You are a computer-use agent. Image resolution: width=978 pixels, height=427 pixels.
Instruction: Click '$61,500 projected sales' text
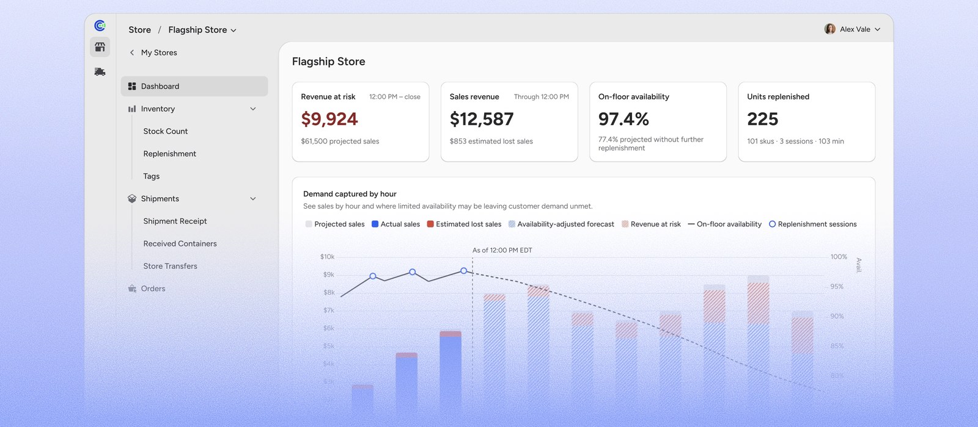click(x=340, y=142)
